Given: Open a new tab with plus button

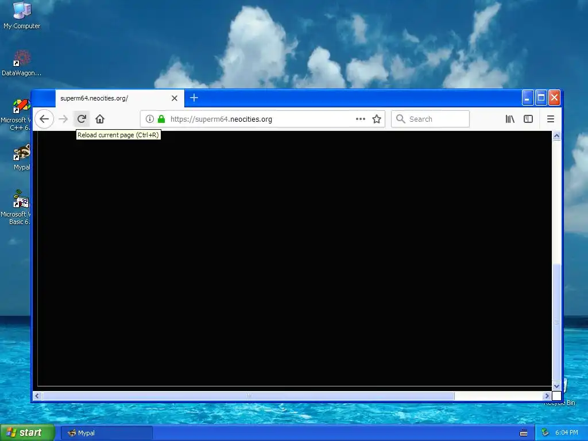Looking at the screenshot, I should coord(194,98).
